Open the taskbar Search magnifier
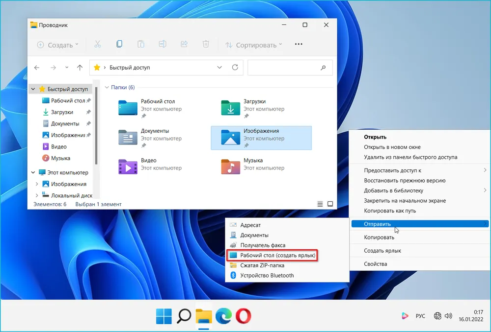The height and width of the screenshot is (332, 491). 184,317
